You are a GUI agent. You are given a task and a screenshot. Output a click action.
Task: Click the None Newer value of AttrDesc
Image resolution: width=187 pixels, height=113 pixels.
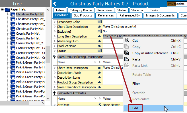[x=111, y=104]
